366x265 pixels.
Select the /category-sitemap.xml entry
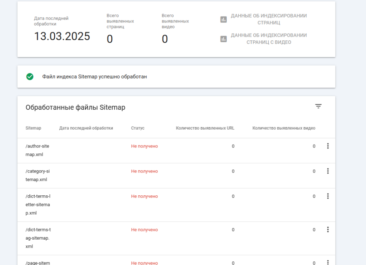click(x=38, y=175)
